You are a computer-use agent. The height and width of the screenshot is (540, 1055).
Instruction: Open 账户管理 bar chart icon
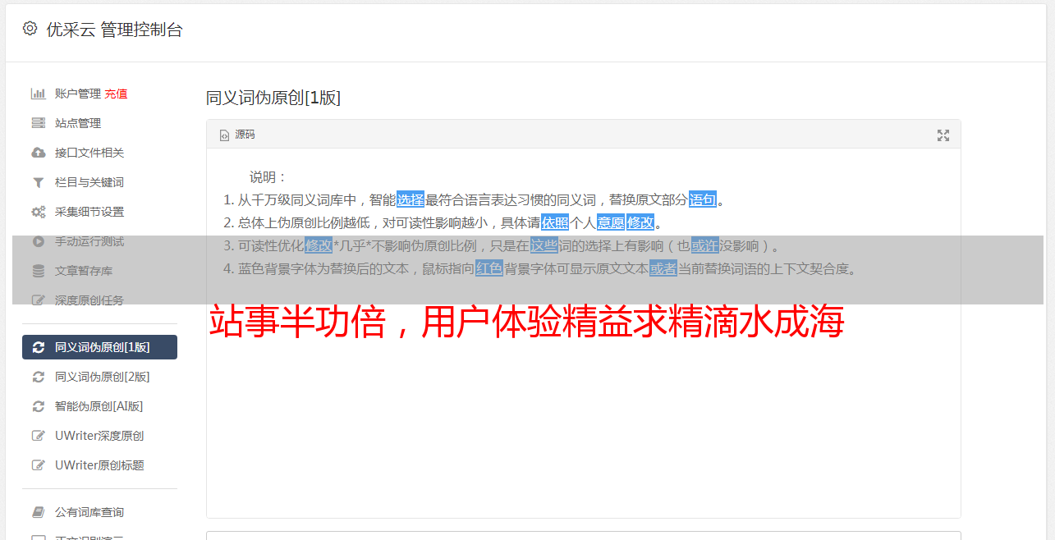pos(38,94)
